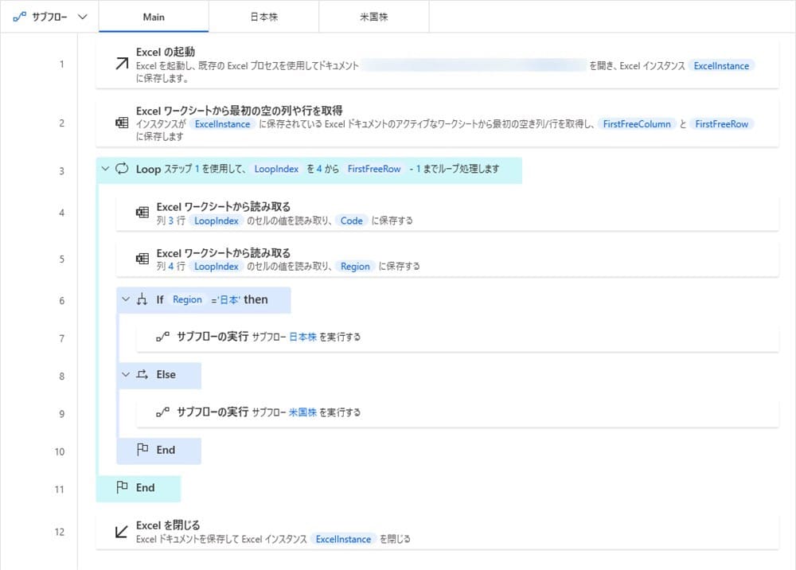This screenshot has width=796, height=570.
Task: Click the If branch icon
Action: [142, 300]
